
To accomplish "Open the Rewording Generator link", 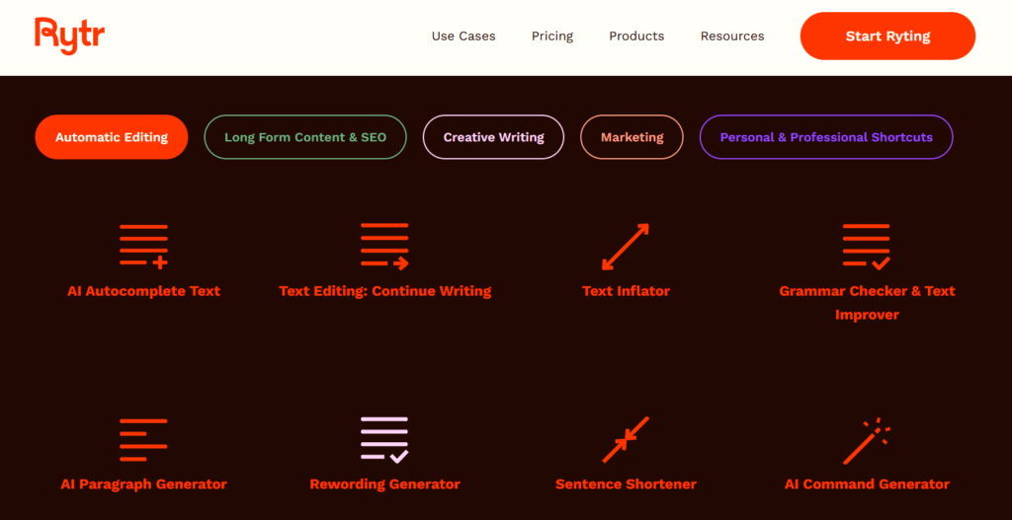I will point(384,484).
